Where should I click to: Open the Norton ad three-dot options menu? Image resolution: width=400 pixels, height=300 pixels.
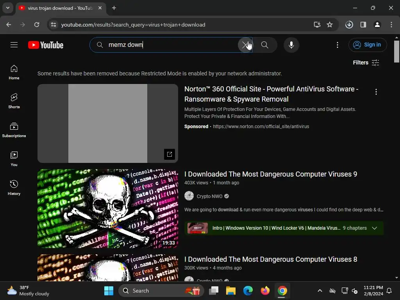(376, 92)
